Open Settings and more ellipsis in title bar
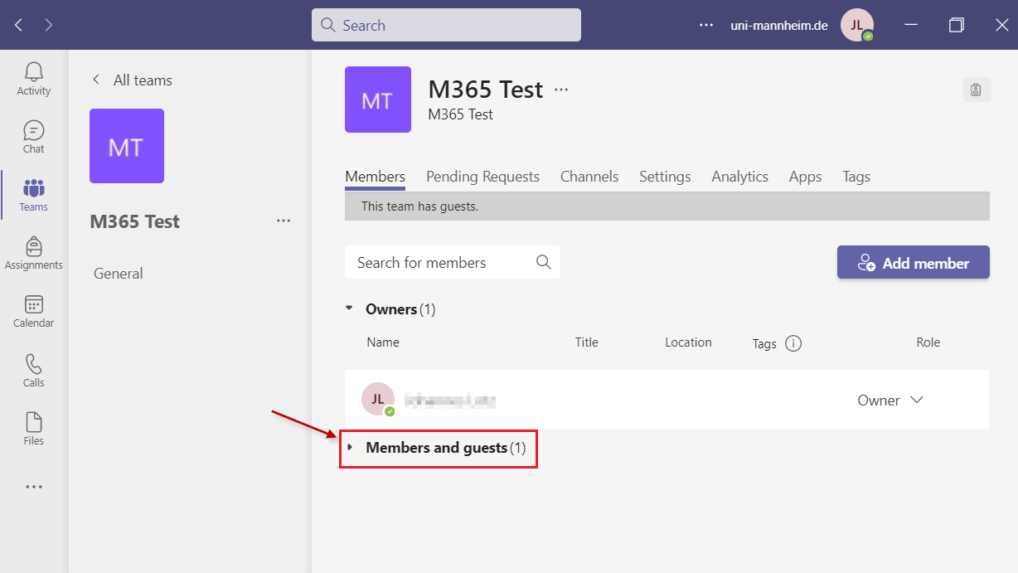This screenshot has height=573, width=1018. (706, 25)
